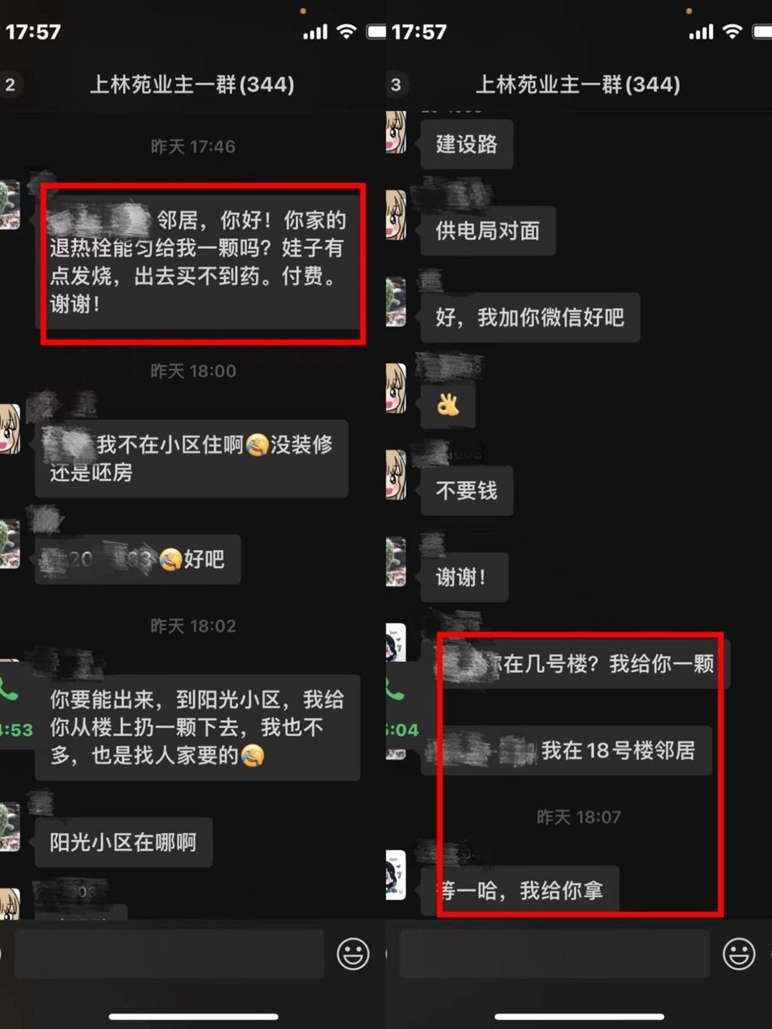The width and height of the screenshot is (772, 1029).
Task: Tap avatar beside 我不在小区住啊 message
Action: click(x=10, y=429)
